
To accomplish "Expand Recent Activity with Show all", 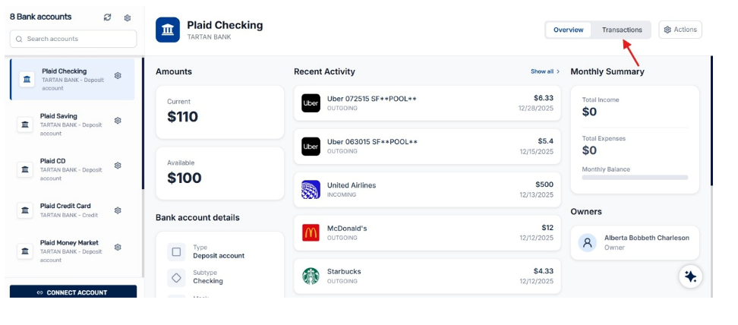I will click(x=544, y=71).
